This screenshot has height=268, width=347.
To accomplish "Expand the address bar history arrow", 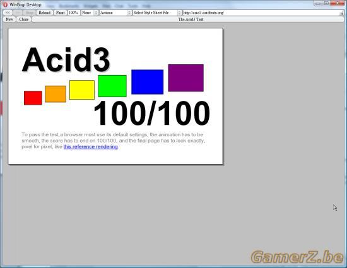I will [x=342, y=13].
